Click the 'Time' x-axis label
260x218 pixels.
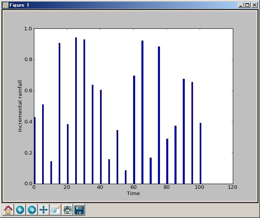[x=133, y=194]
